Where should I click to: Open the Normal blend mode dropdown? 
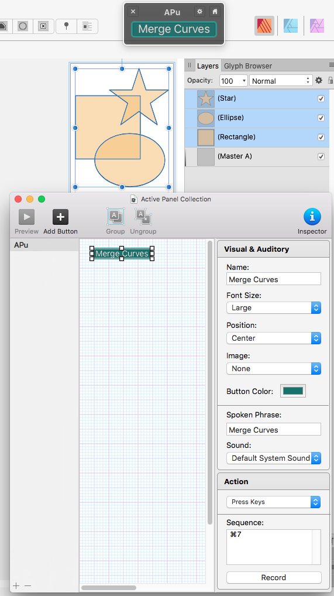coord(280,81)
